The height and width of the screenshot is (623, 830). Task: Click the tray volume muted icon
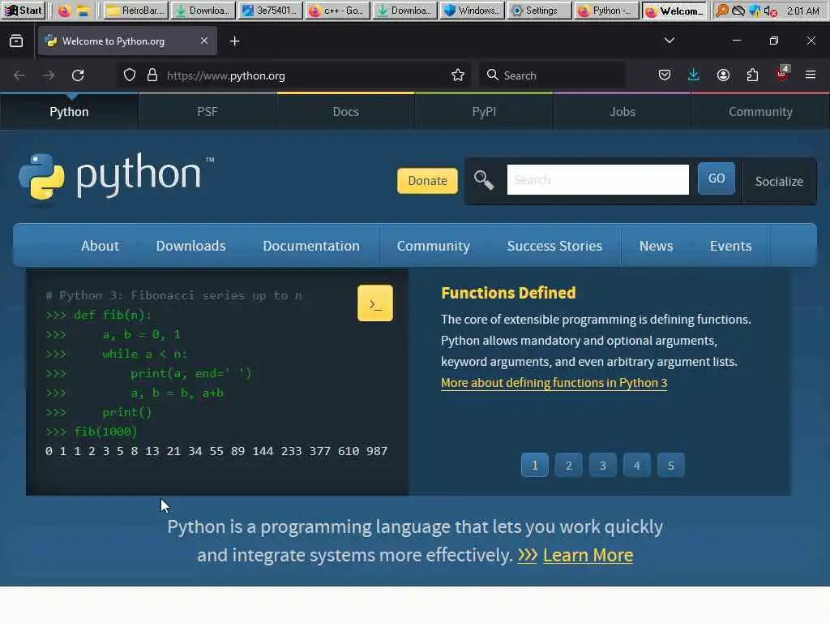(x=770, y=11)
